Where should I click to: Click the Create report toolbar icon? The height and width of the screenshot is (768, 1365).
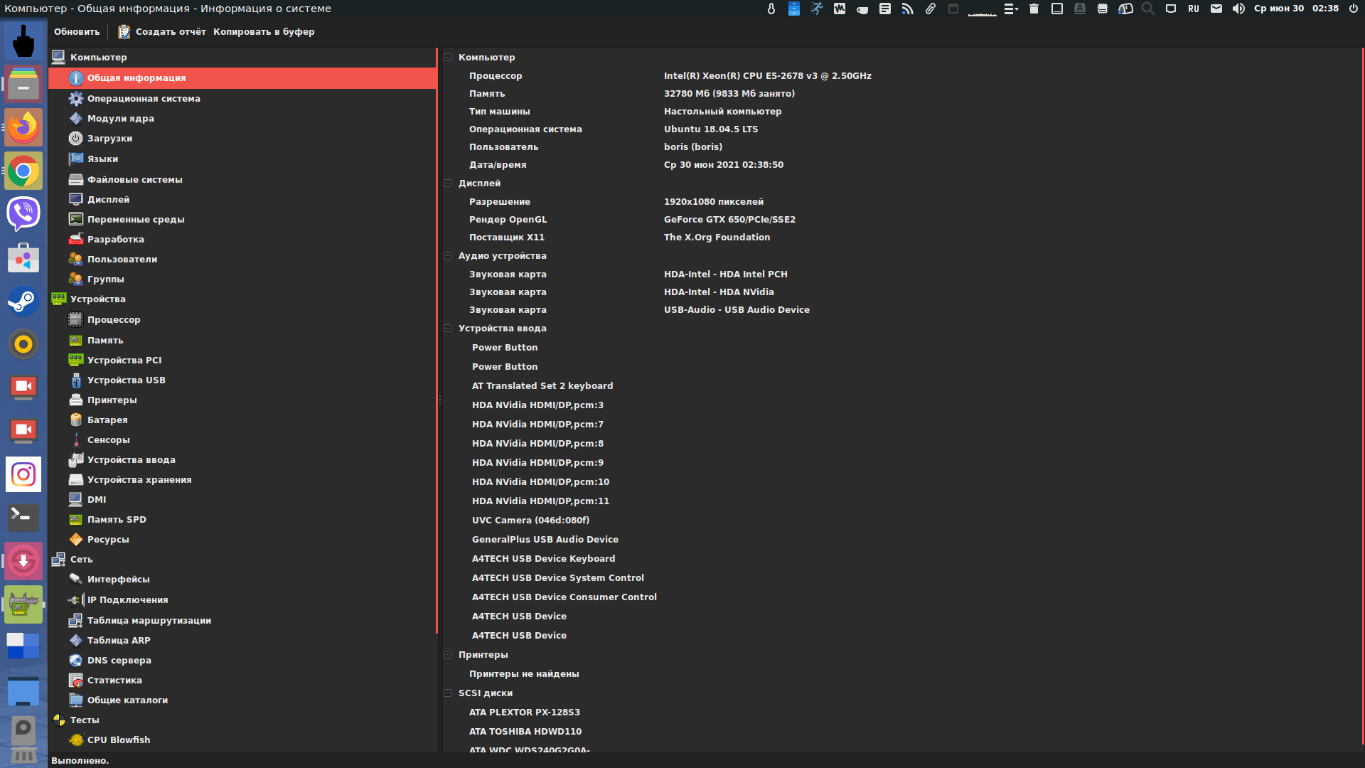(x=124, y=32)
